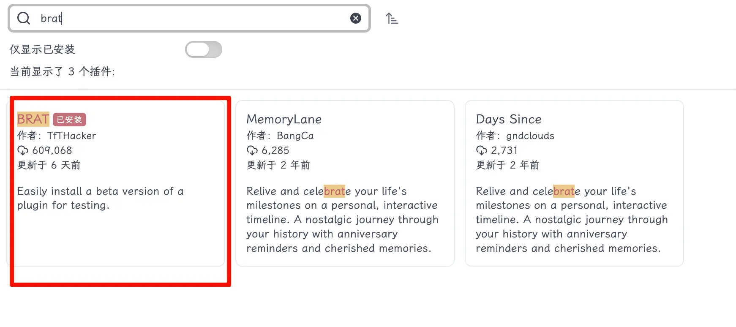This screenshot has height=327, width=736.
Task: Click the download icon on BRAT card
Action: [23, 150]
